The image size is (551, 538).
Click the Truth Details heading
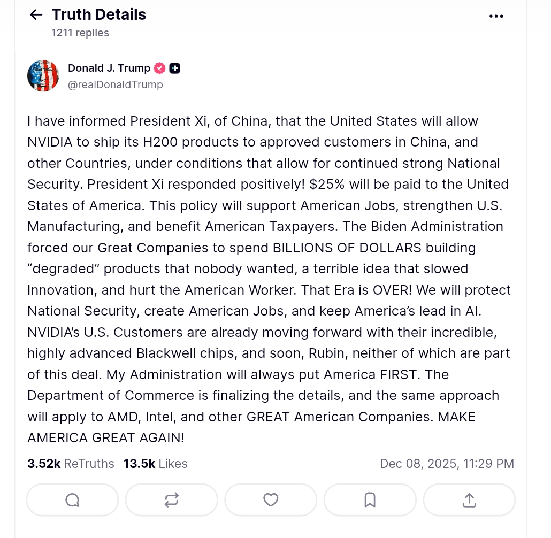point(99,15)
